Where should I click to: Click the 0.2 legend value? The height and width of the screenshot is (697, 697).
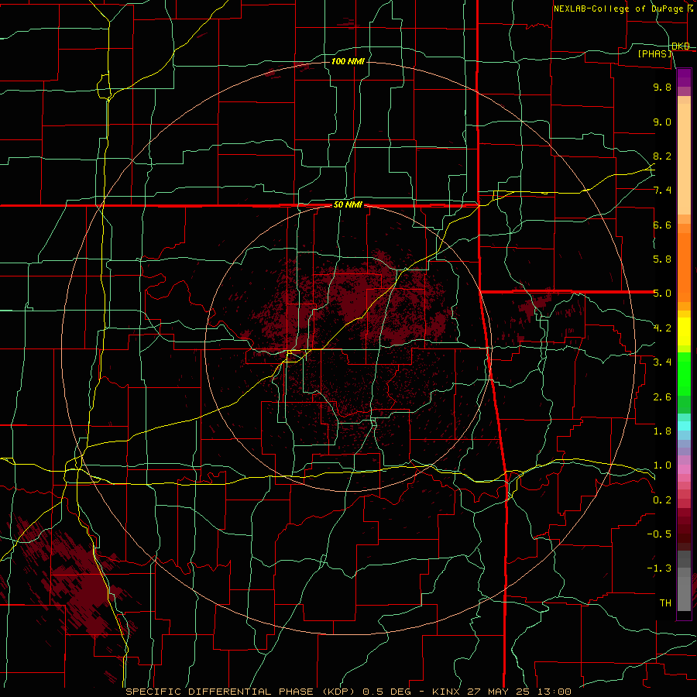pyautogui.click(x=662, y=500)
